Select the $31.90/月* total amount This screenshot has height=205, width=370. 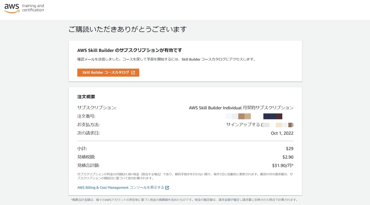point(283,165)
